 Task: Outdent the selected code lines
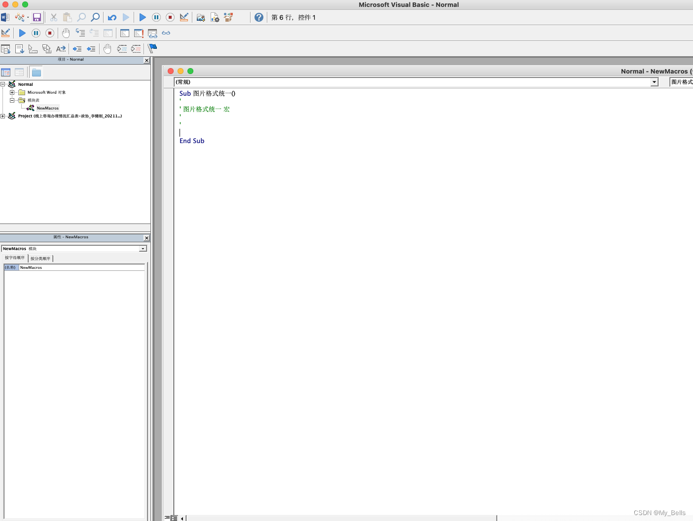[91, 49]
